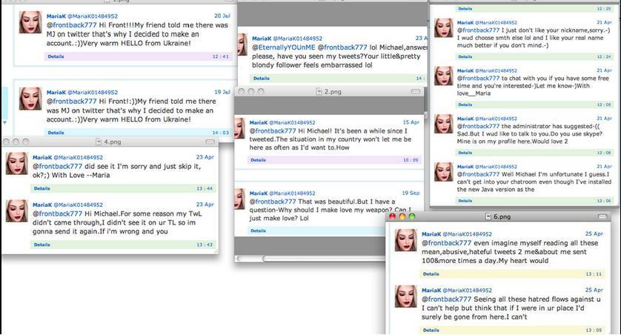Click the avatar on the 'Seeing all these hatred' tweet
The height and width of the screenshot is (335, 621).
pyautogui.click(x=406, y=296)
